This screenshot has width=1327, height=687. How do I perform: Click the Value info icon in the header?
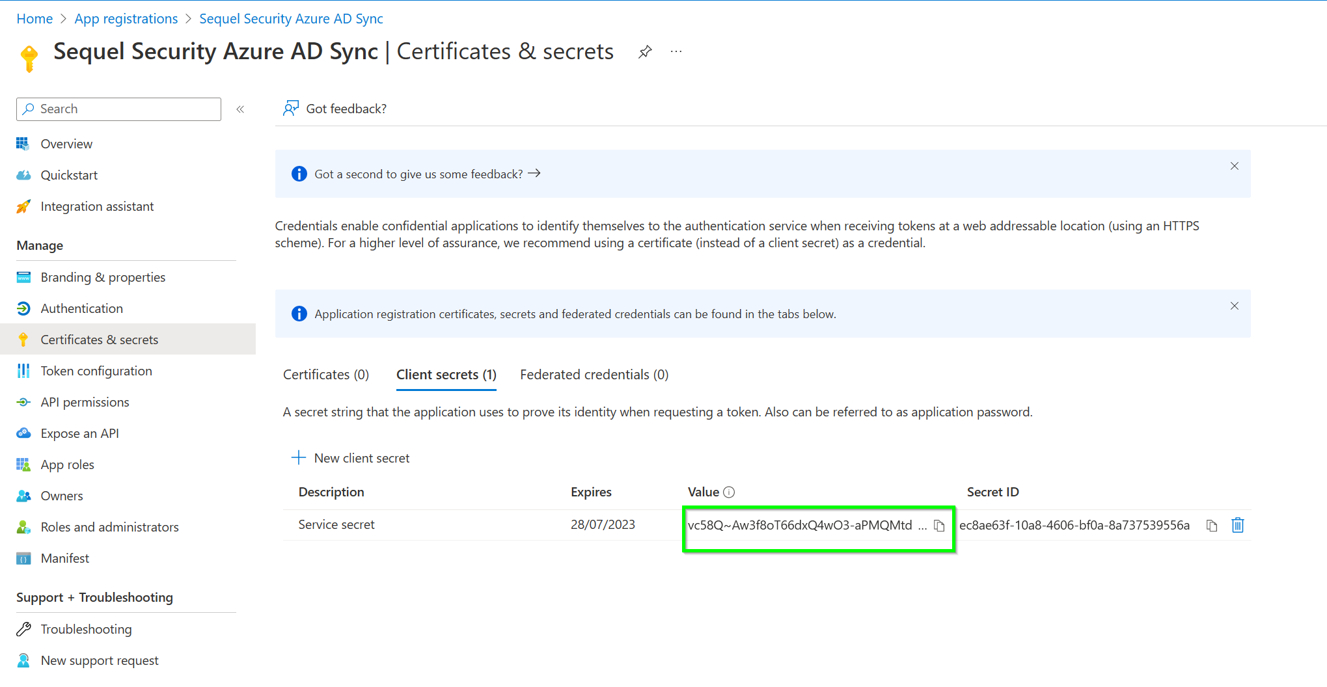[729, 492]
